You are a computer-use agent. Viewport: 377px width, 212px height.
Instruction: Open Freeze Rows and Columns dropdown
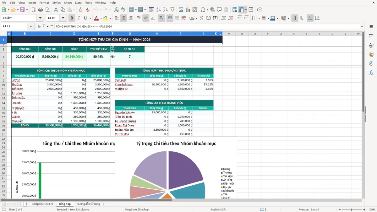point(246,10)
